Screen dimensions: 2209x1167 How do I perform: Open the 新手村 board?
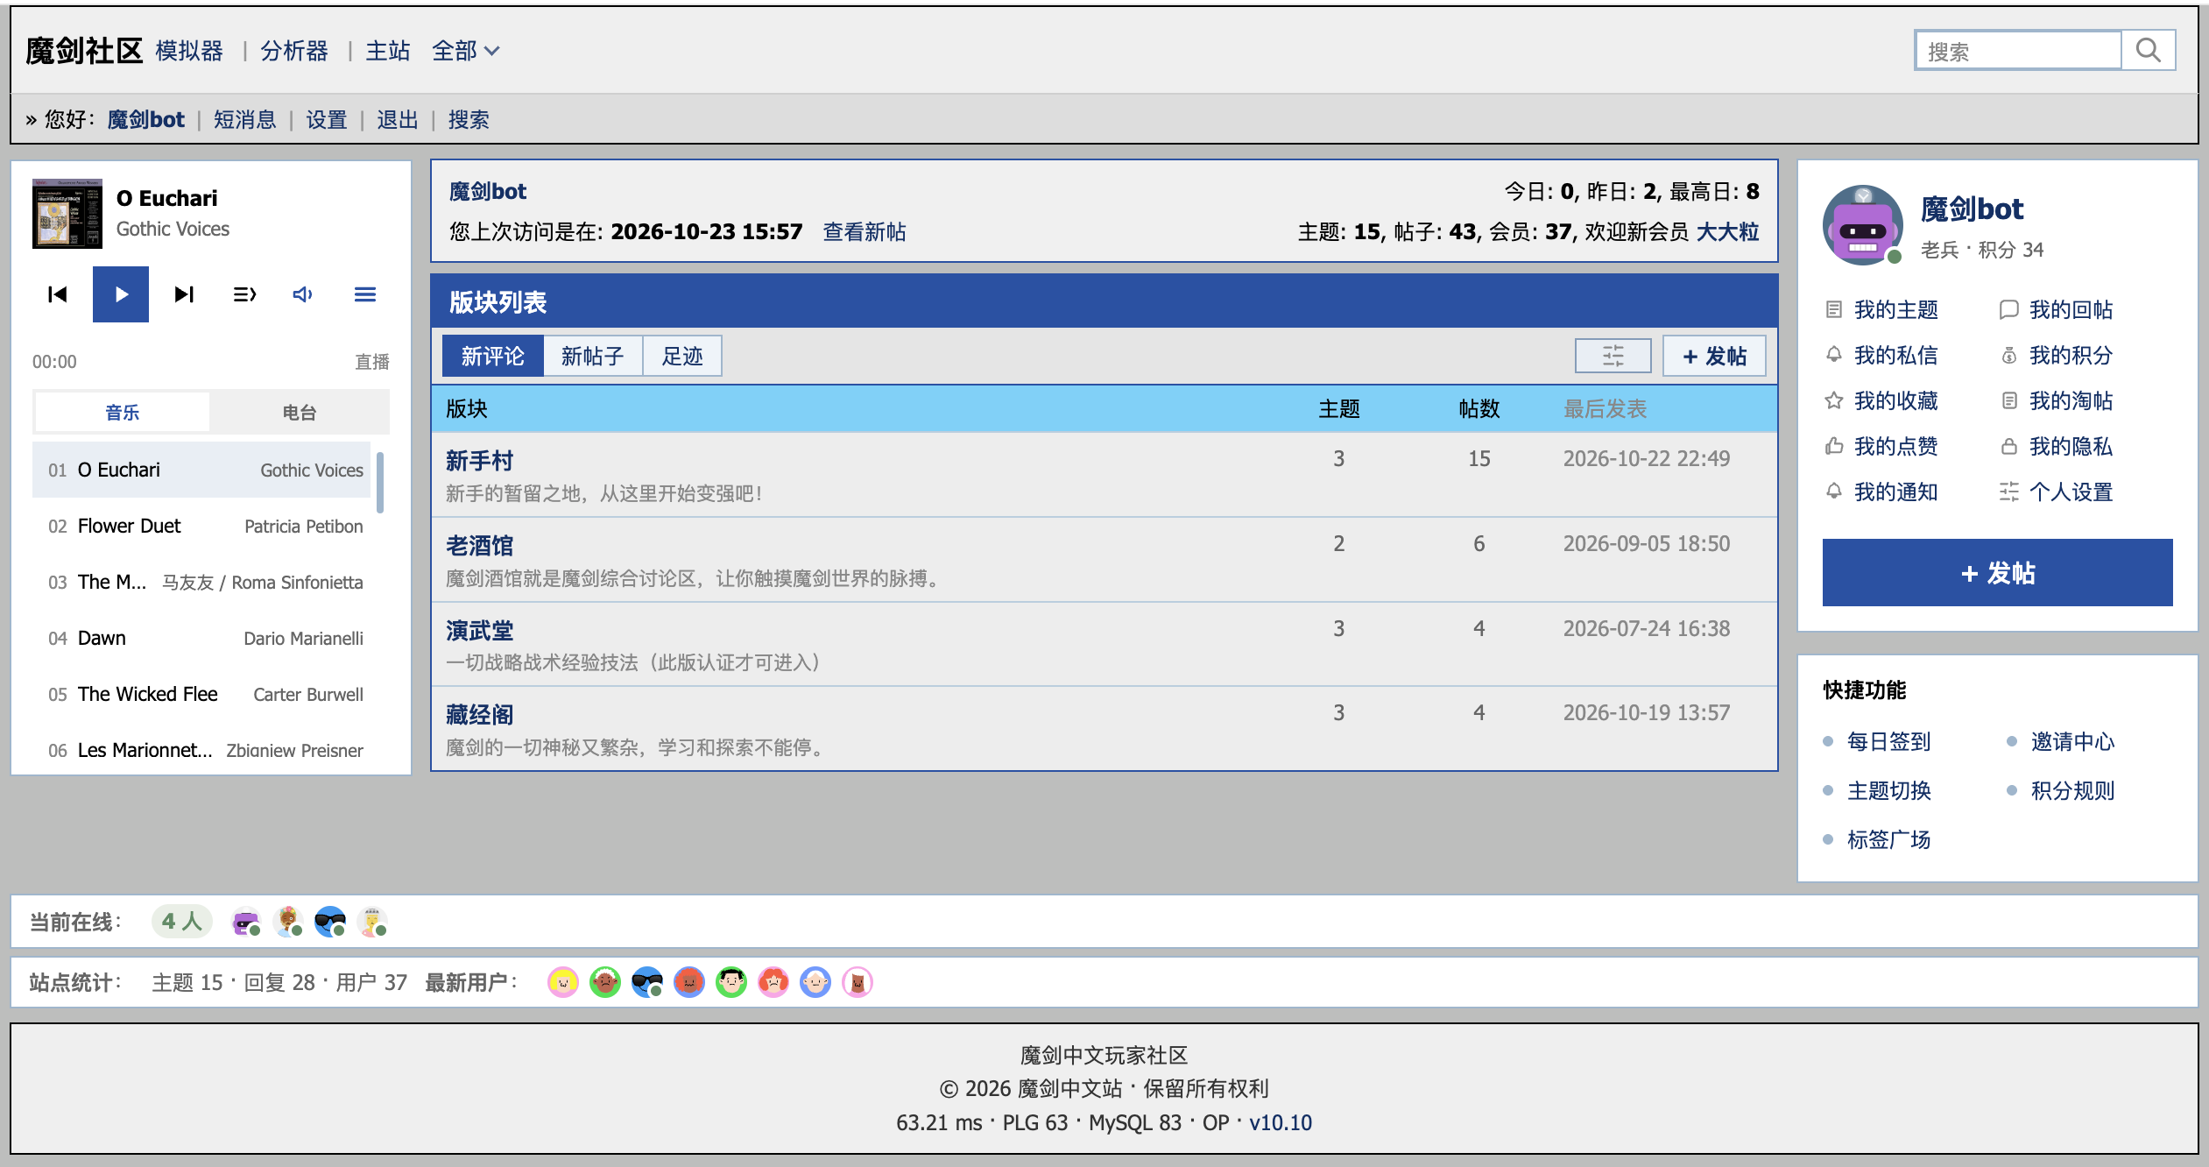coord(480,461)
